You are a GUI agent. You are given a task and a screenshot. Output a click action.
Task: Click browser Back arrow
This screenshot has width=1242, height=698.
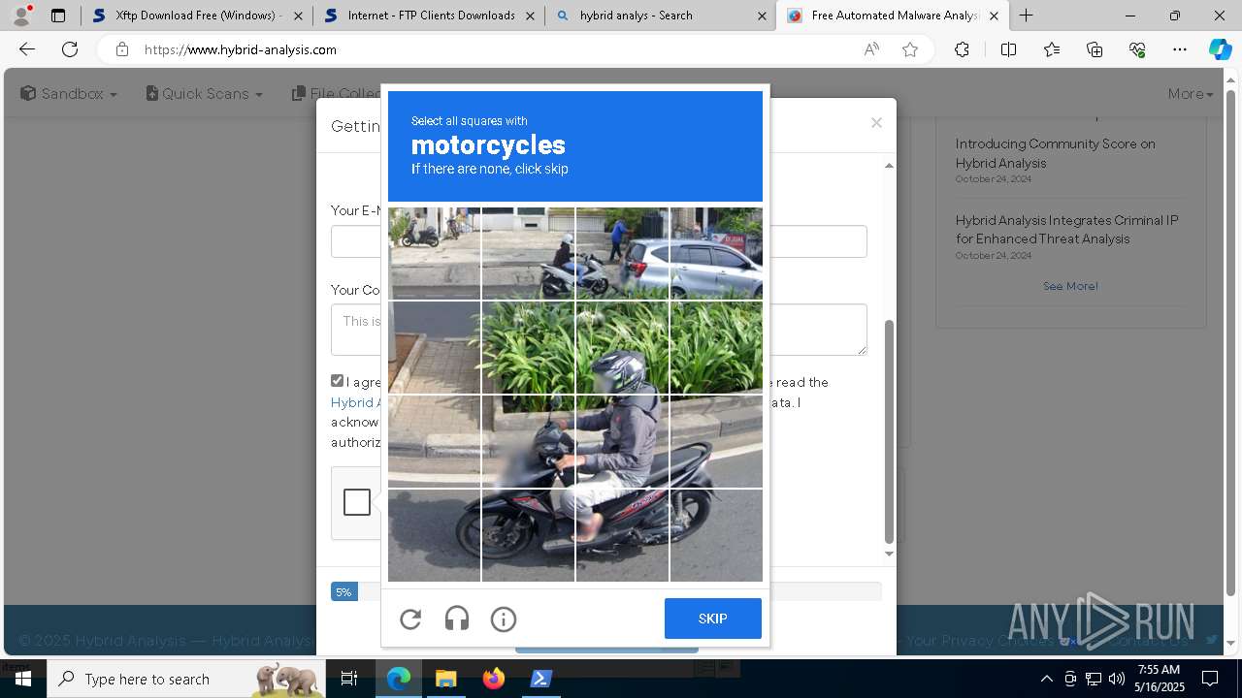tap(27, 49)
